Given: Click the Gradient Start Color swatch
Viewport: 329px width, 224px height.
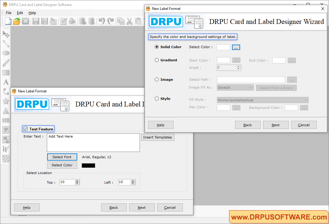Looking at the screenshot, I should (x=223, y=60).
